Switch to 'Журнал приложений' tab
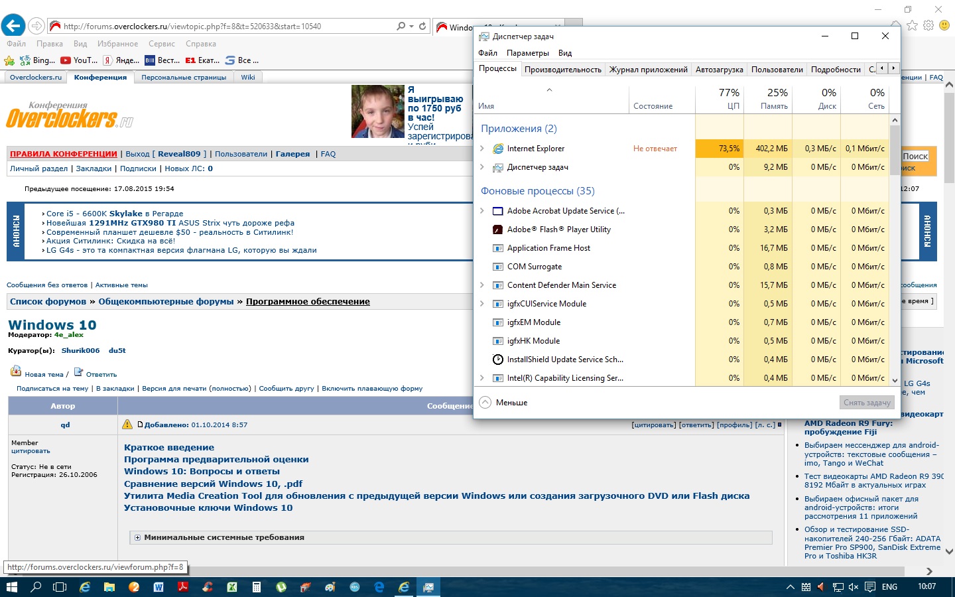This screenshot has width=955, height=597. coord(649,70)
